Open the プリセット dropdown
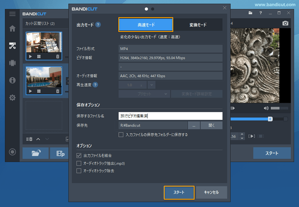299x207 pixels. pyautogui.click(x=144, y=94)
